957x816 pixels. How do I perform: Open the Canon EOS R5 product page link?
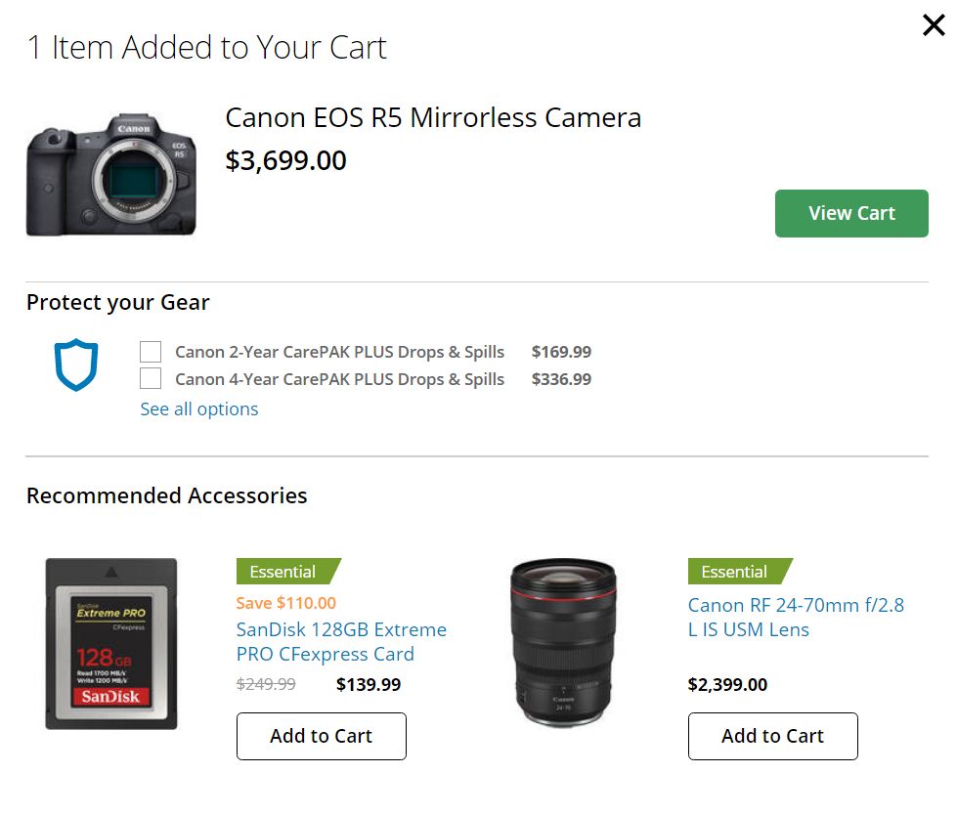point(433,117)
